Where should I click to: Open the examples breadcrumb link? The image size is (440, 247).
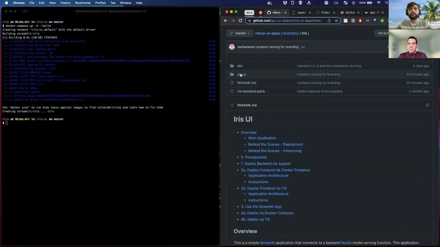click(x=291, y=33)
